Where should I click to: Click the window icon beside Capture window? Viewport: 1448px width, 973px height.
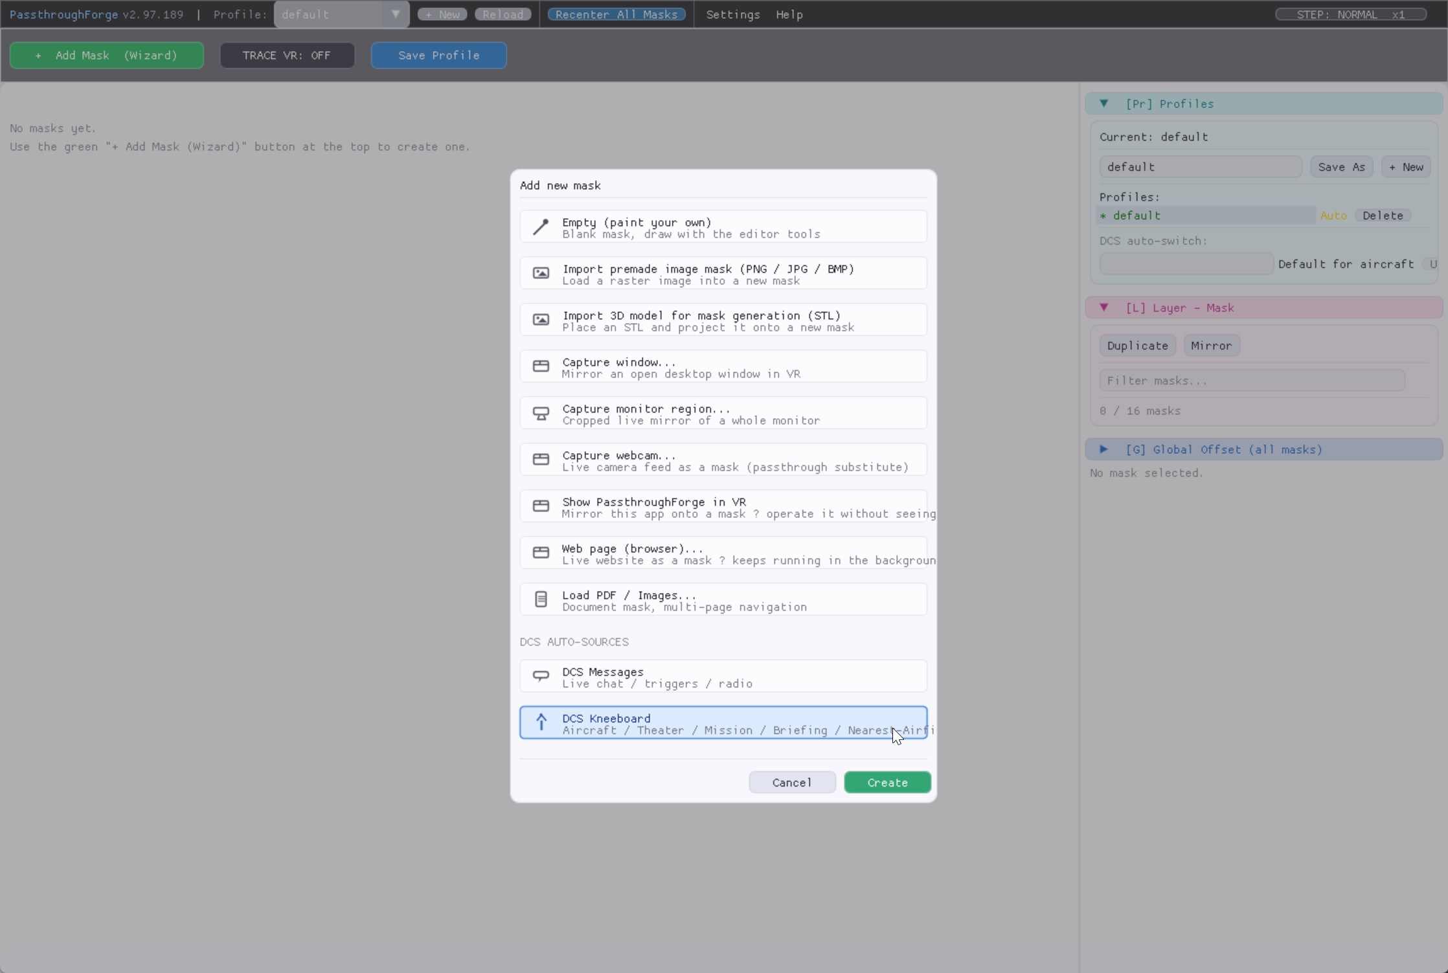click(541, 366)
